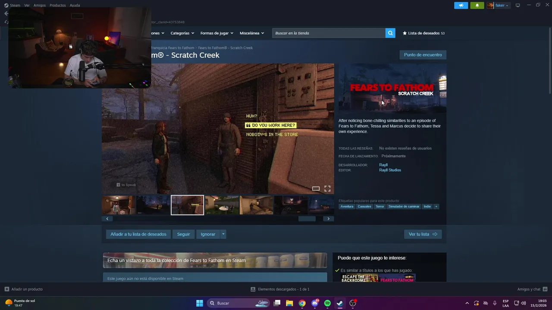The image size is (552, 310).
Task: Toggle theater mode on the screenshot viewer
Action: 316,189
